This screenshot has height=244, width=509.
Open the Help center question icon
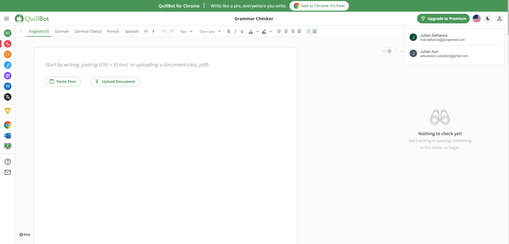tap(8, 162)
